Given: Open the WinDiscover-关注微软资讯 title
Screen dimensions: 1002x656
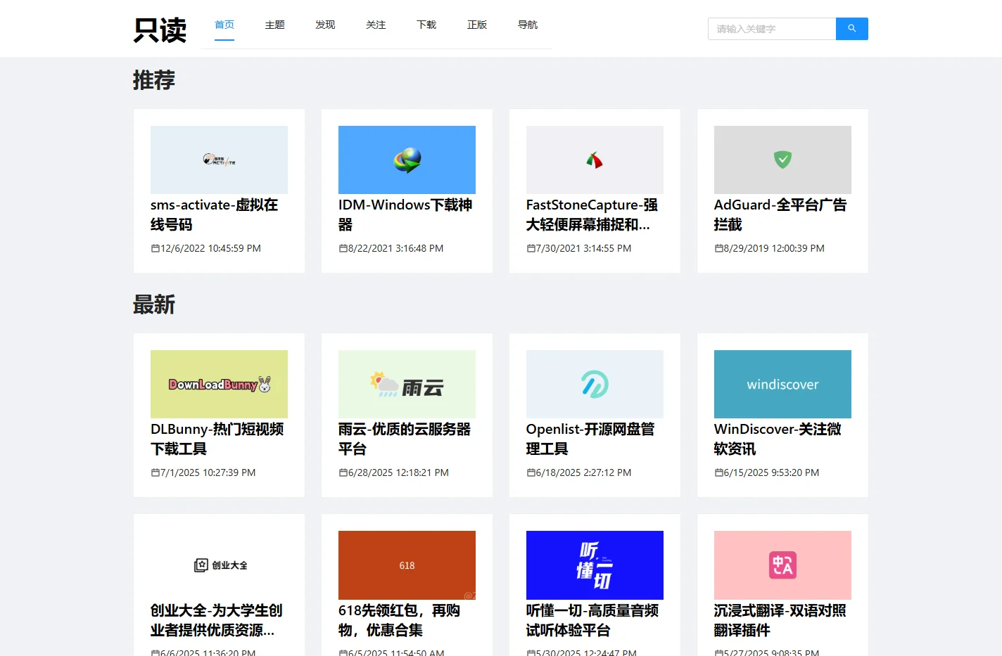Looking at the screenshot, I should tap(778, 439).
